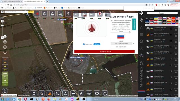This screenshot has height=101, width=180.
Task: Click the ОБСУДИТЬ В ЧАТЕ red button
Action: pos(104,52)
